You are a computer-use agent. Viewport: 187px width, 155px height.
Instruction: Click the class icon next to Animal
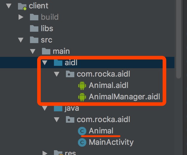[82, 131]
